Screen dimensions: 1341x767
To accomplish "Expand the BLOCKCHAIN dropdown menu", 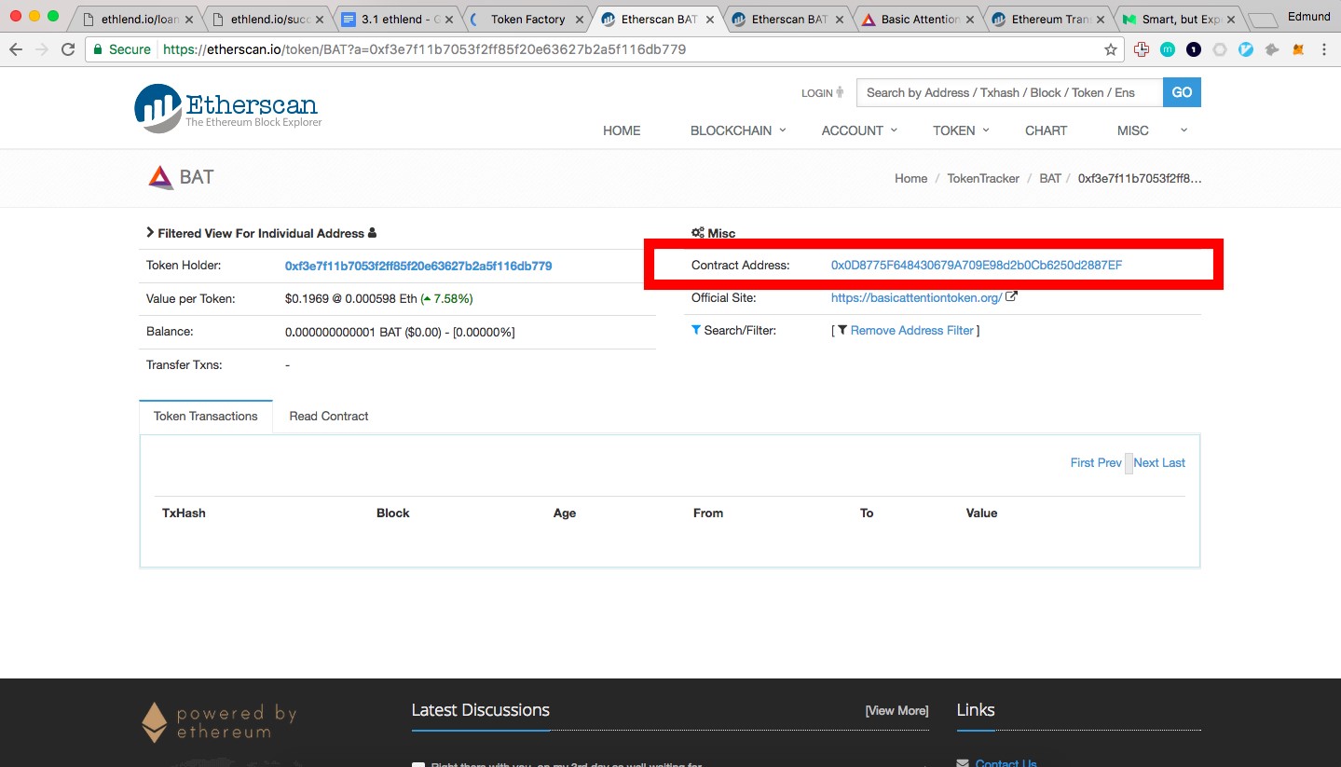I will [x=738, y=130].
